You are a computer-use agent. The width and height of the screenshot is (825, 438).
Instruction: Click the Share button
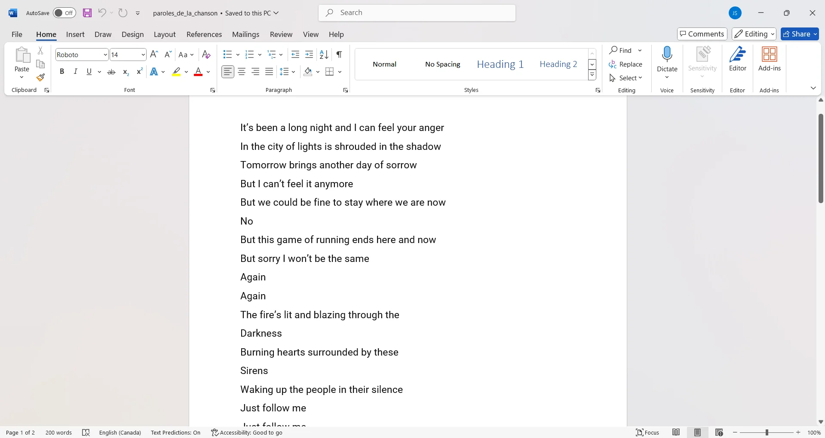coord(800,34)
